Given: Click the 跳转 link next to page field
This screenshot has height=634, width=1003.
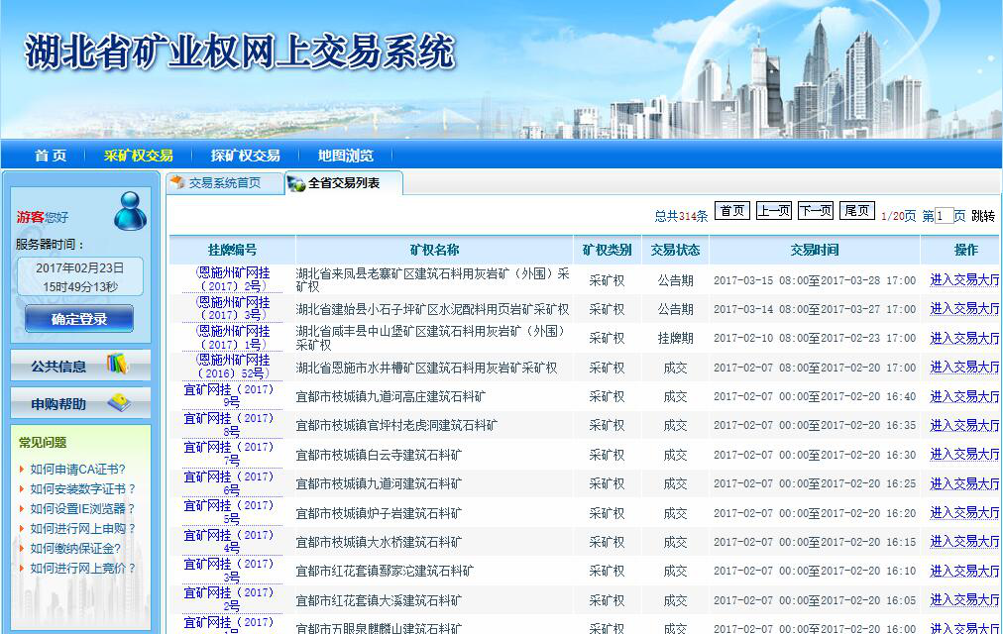Looking at the screenshot, I should click(983, 216).
